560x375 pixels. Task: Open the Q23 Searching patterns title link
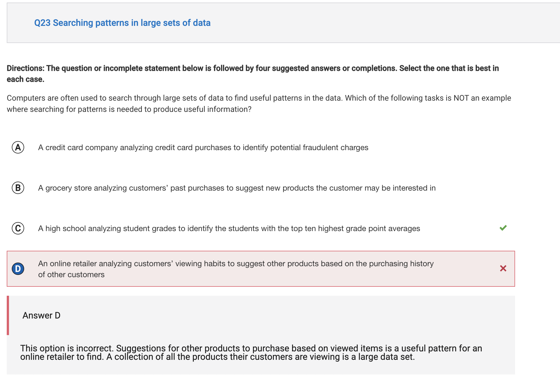pyautogui.click(x=122, y=23)
